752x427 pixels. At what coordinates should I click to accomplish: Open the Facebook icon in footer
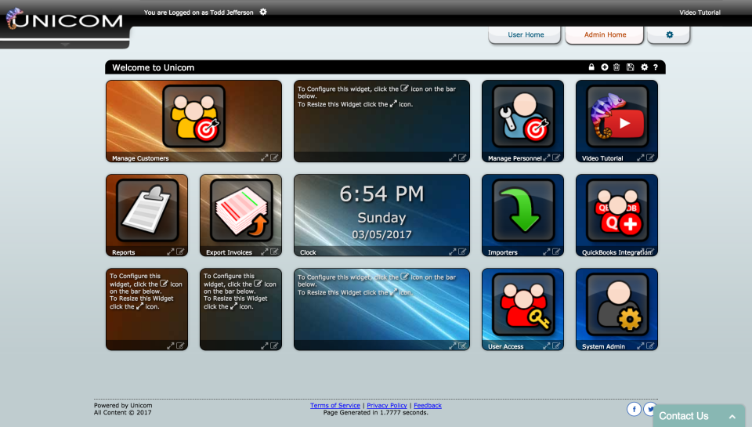click(634, 409)
